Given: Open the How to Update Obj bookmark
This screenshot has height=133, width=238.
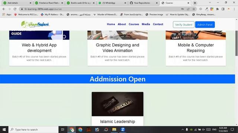Looking at the screenshot, I should click(177, 14).
